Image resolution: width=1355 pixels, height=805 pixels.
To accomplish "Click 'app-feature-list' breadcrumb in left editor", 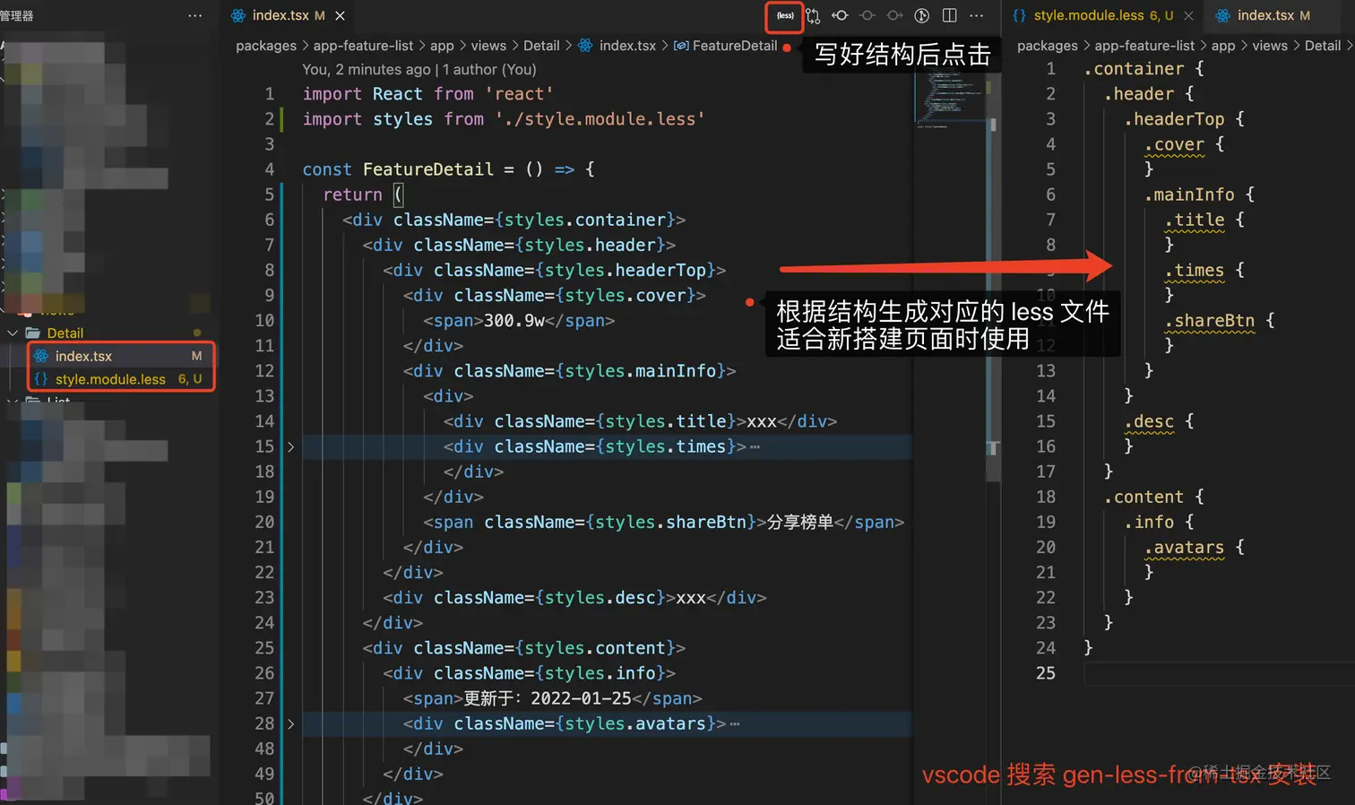I will point(363,46).
